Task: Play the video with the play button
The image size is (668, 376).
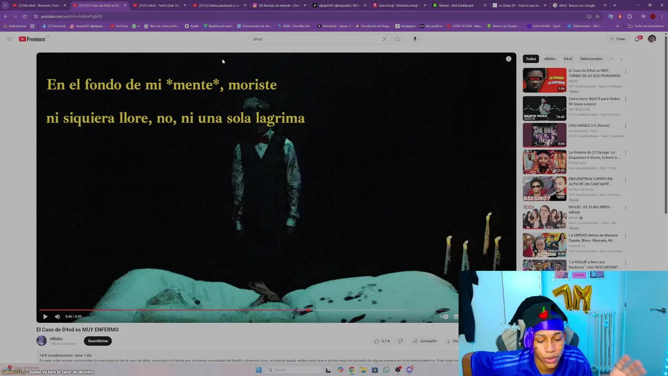Action: [x=45, y=316]
